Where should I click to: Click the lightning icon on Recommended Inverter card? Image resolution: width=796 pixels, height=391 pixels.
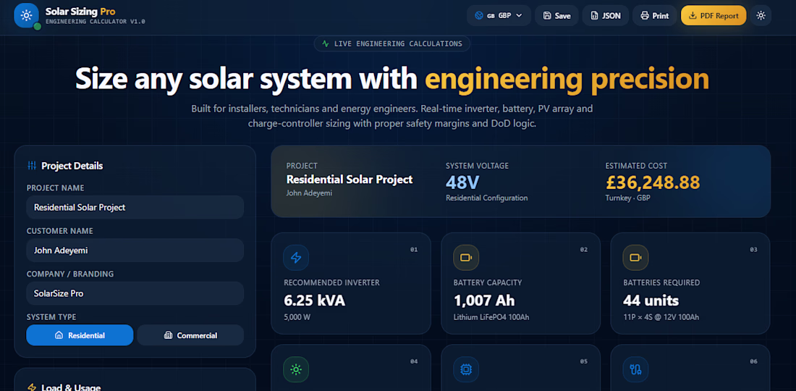(x=296, y=258)
